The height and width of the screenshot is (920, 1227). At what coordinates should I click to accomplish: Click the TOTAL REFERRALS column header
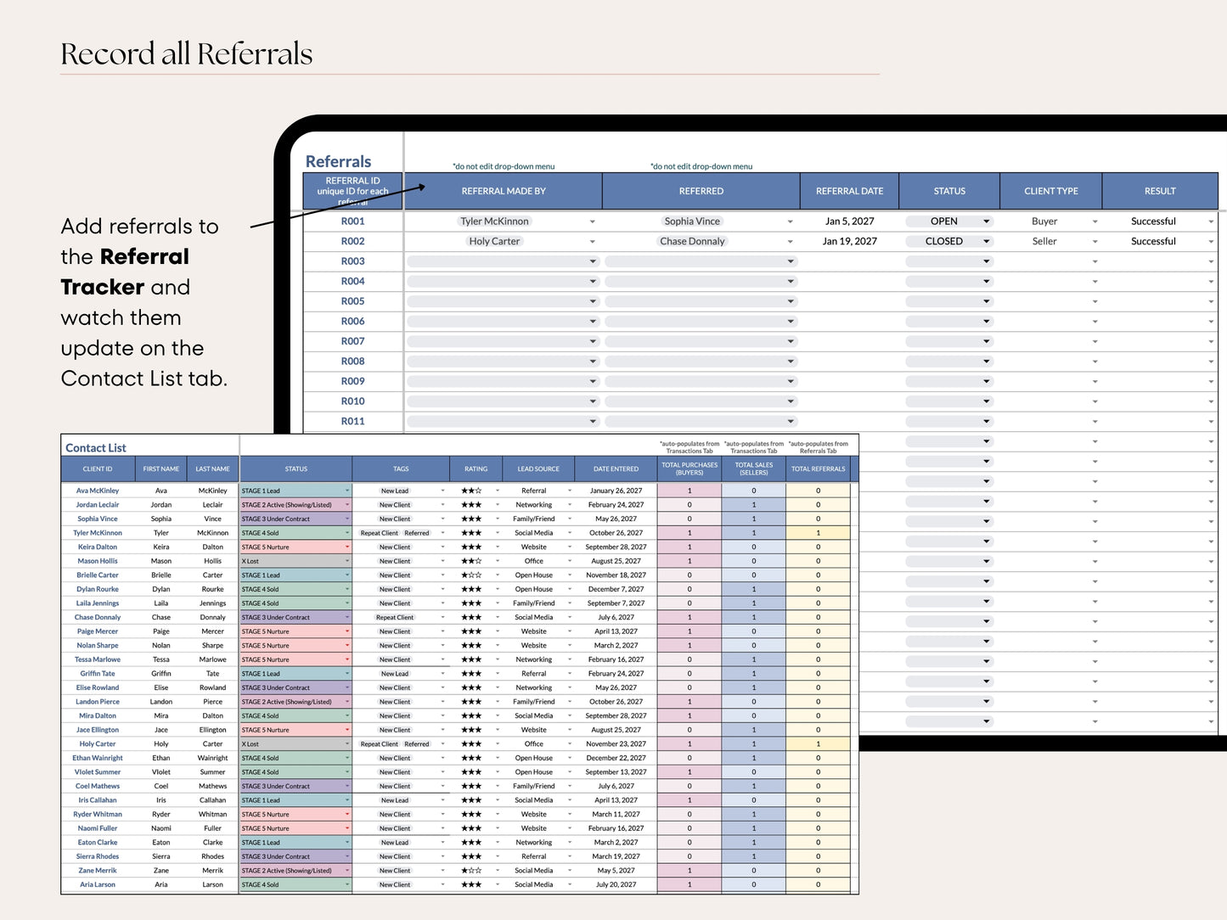coord(819,469)
